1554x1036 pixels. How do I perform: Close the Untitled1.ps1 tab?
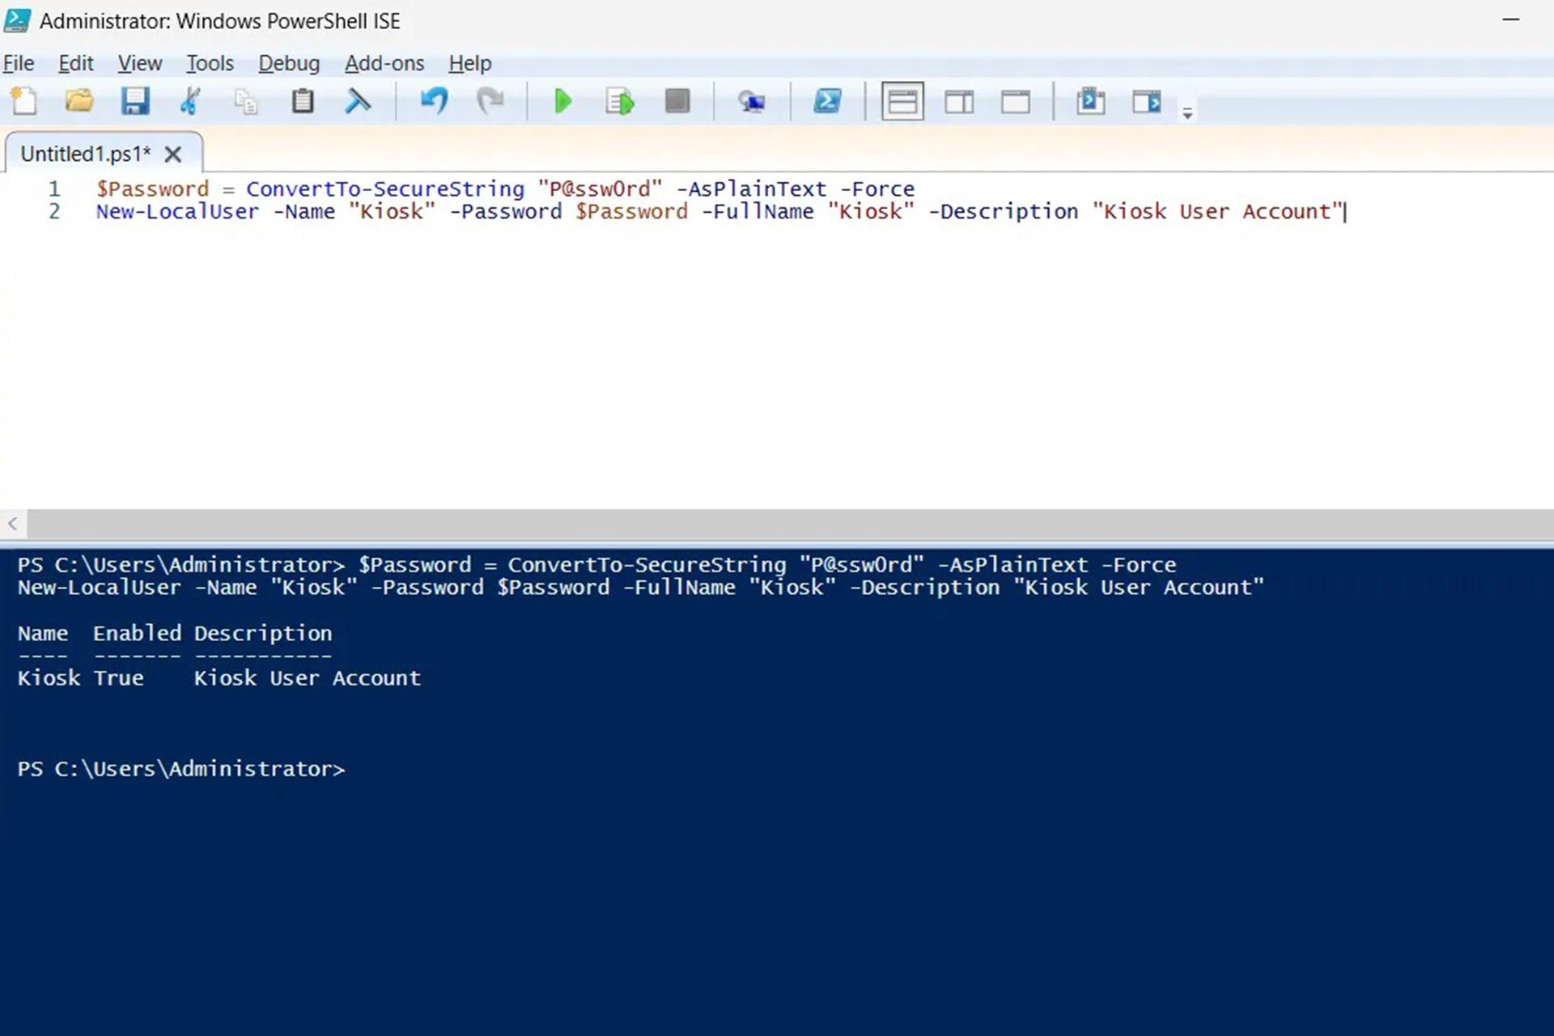click(x=172, y=154)
